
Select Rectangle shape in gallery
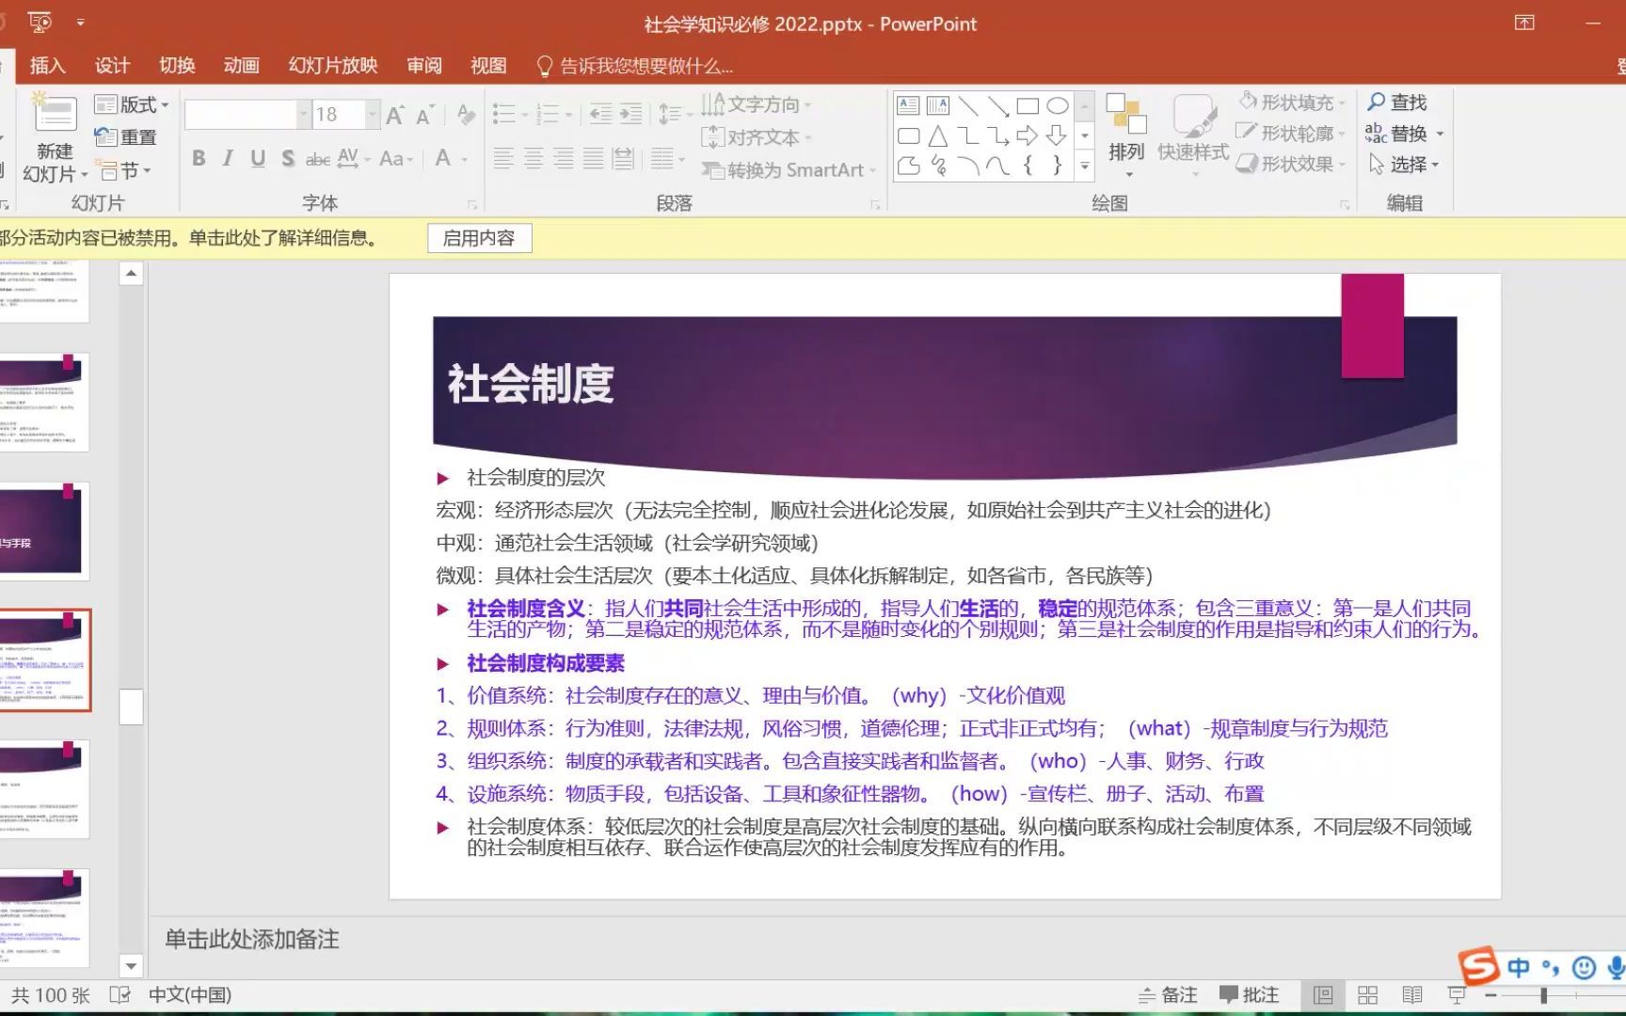click(1028, 105)
